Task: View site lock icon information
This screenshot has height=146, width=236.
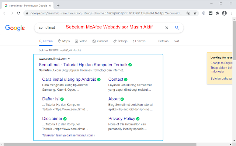Action: tap(27, 13)
